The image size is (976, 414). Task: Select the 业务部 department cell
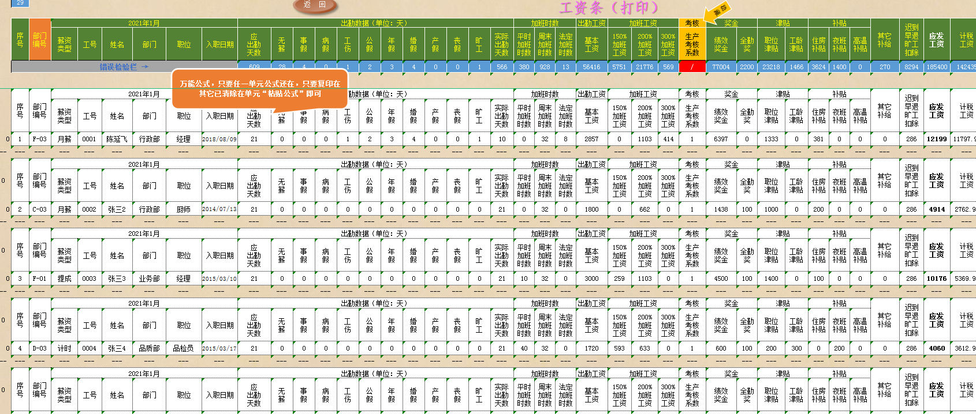tap(149, 278)
